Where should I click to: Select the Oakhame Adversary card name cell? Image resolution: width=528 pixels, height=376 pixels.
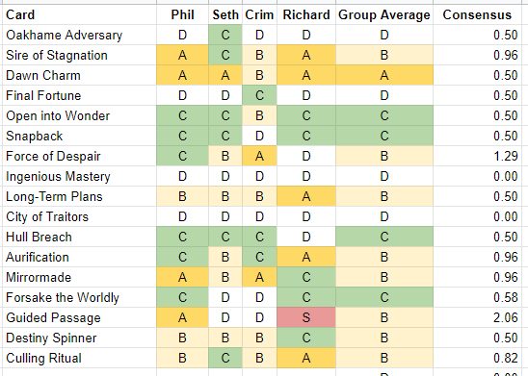pyautogui.click(x=79, y=35)
